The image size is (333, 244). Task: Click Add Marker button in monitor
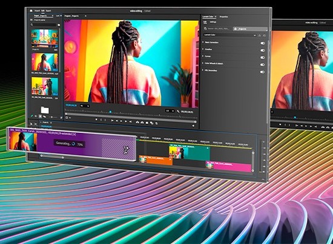[x=96, y=120]
